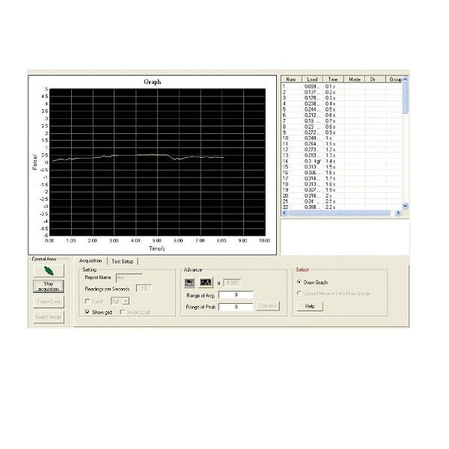Viewport: 449px width, 449px height.
Task: Select table row 22 with time 2.2 s
Action: point(342,207)
